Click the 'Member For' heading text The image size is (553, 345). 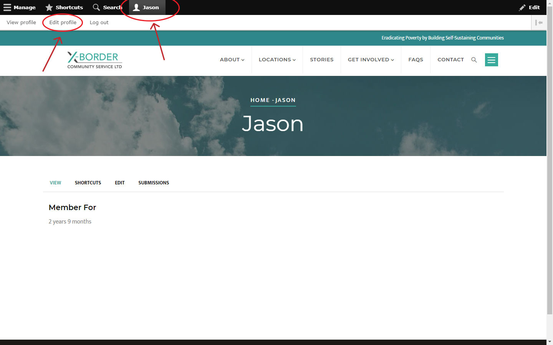[72, 207]
